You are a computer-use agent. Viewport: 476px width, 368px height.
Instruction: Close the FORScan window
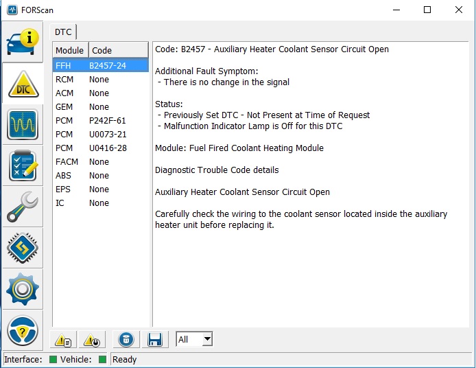click(x=459, y=10)
